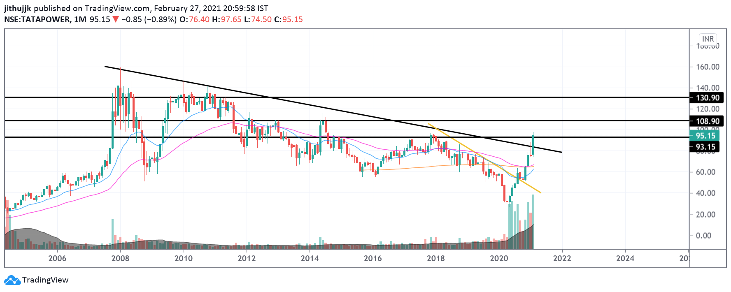731x292 pixels.
Task: Click the 40.00 price axis value
Action: (705, 193)
